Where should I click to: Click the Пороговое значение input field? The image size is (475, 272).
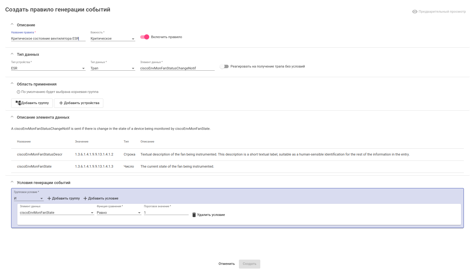click(166, 213)
